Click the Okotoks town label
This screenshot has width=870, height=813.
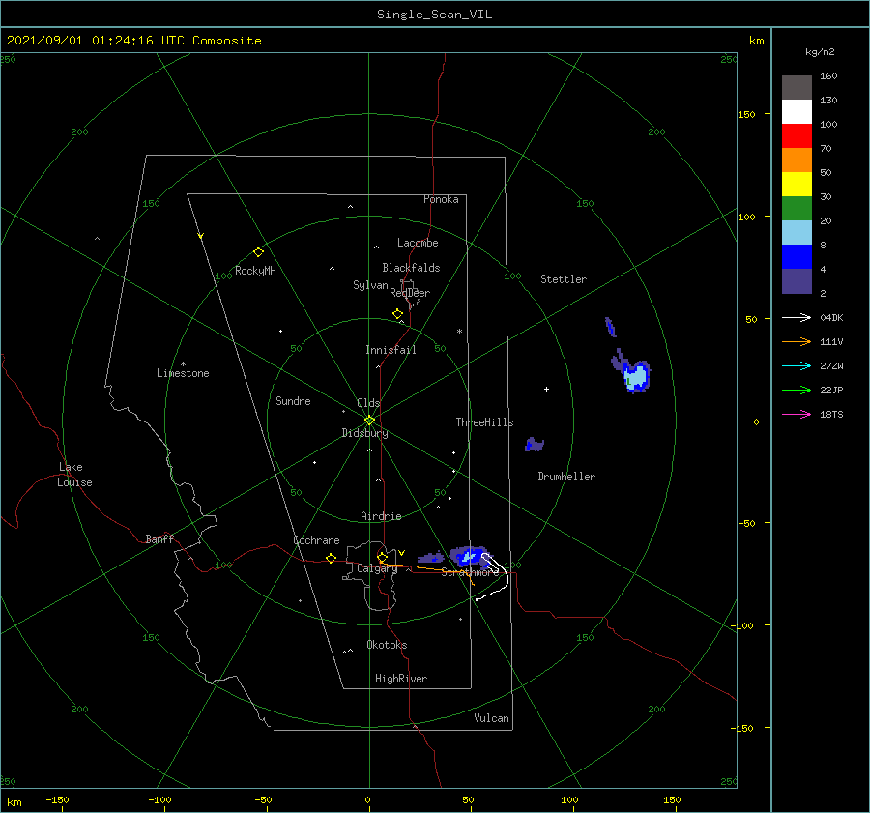[387, 645]
